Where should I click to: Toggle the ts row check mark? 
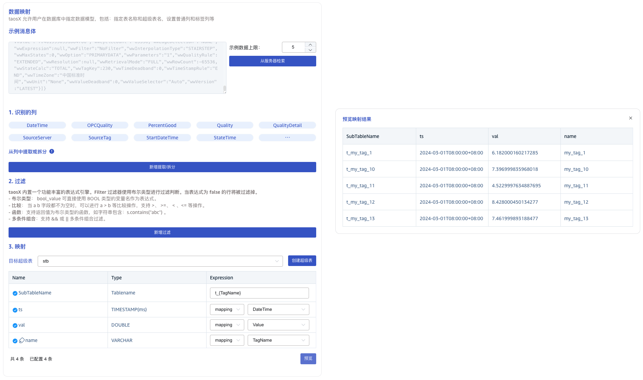[x=15, y=310]
